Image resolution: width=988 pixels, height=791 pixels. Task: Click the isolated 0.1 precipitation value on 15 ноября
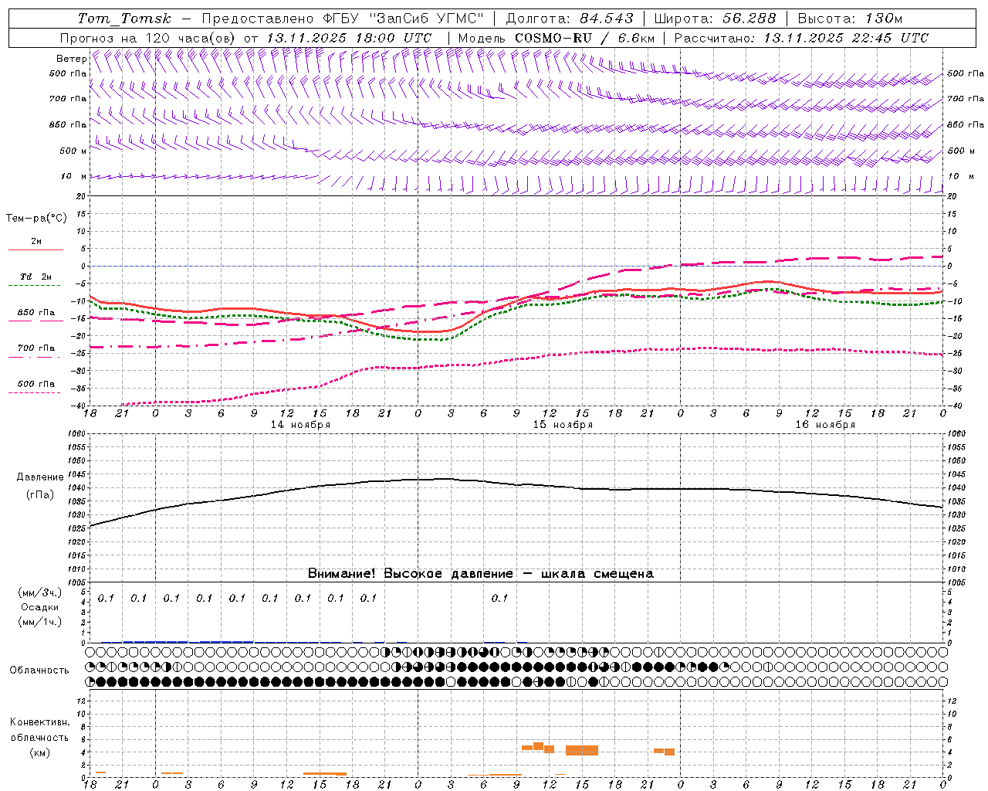tap(500, 598)
